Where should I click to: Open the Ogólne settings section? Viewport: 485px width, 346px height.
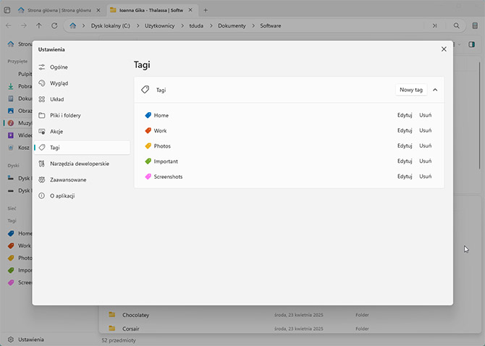[59, 67]
